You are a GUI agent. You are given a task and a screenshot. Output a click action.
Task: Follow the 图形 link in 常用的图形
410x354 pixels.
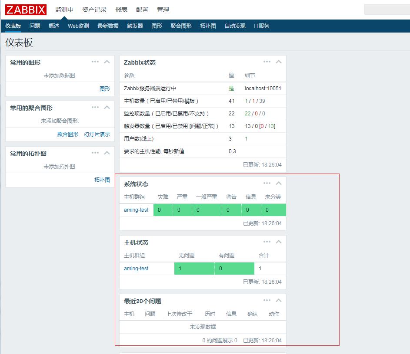coord(105,88)
